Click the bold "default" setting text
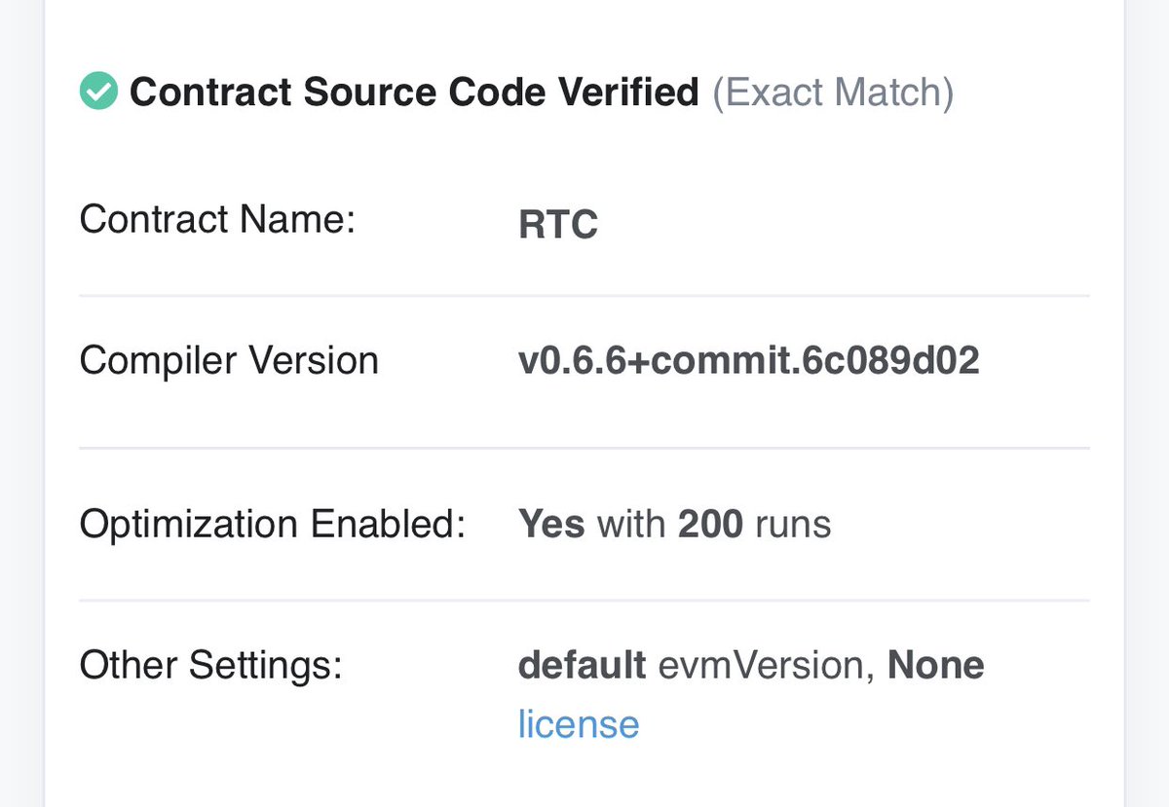This screenshot has width=1169, height=807. click(x=582, y=666)
